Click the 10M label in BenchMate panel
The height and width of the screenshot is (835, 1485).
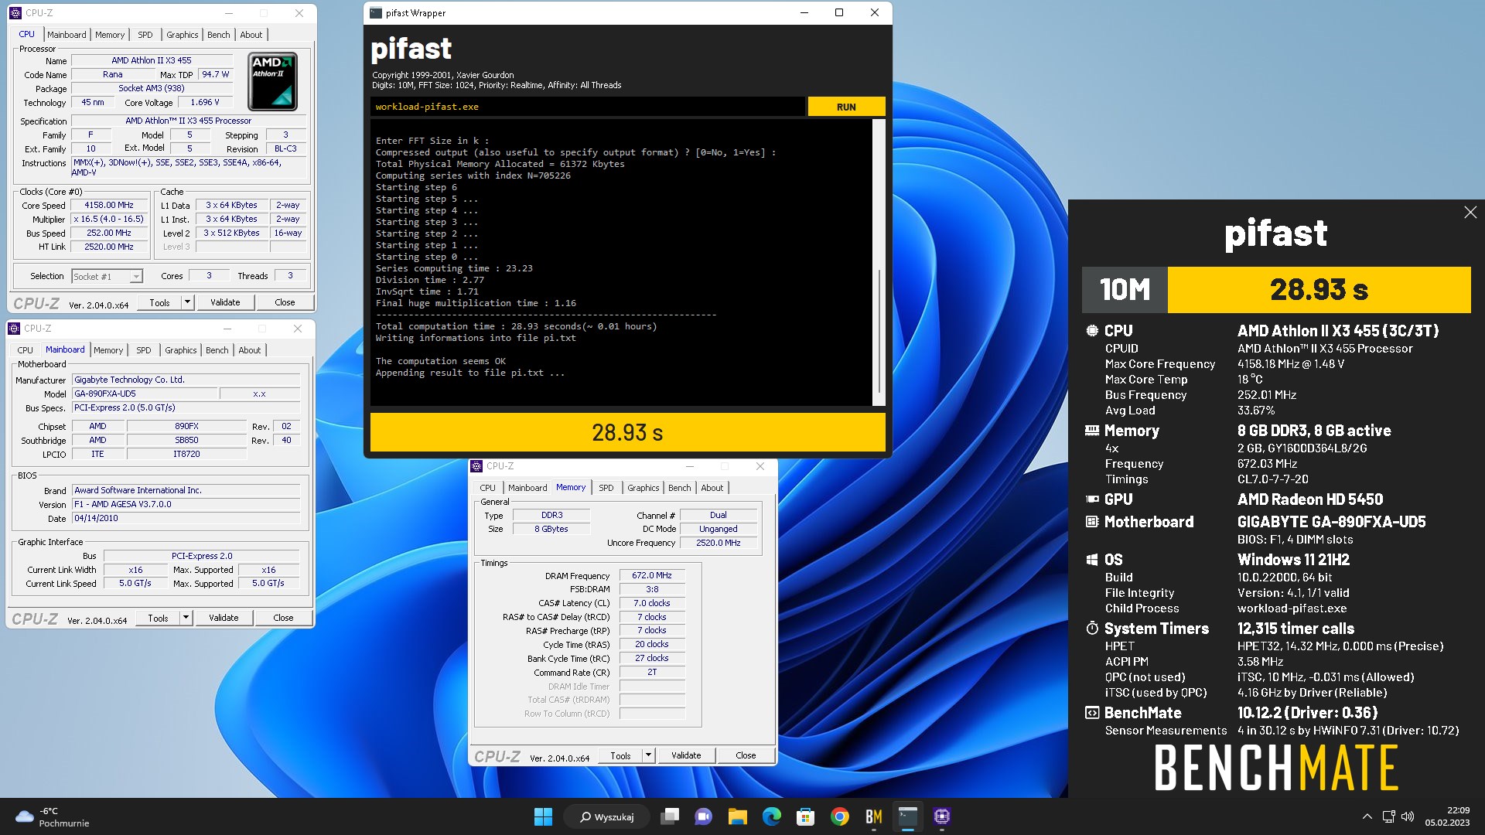pos(1125,290)
